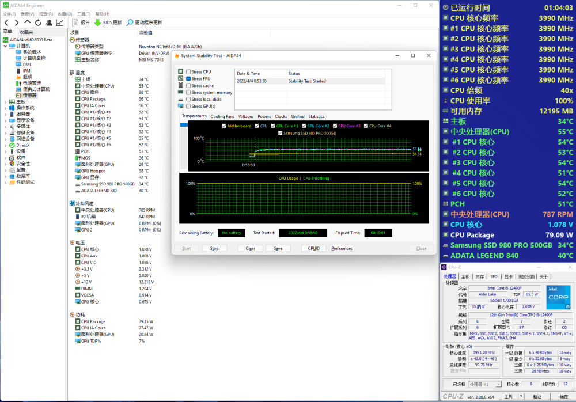Click the BIOS 更新 green arrow icon
This screenshot has width=576, height=402.
click(97, 22)
